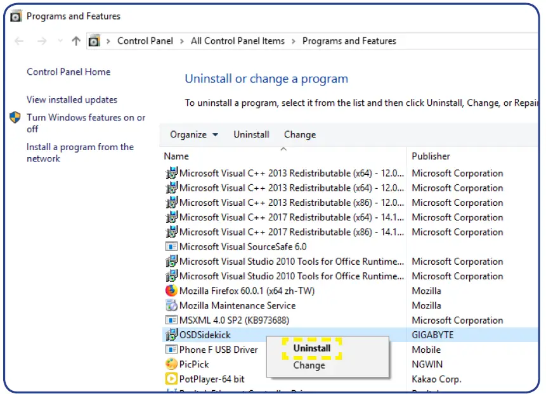Click the Windows features shield icon
This screenshot has height=394, width=546.
click(x=15, y=118)
